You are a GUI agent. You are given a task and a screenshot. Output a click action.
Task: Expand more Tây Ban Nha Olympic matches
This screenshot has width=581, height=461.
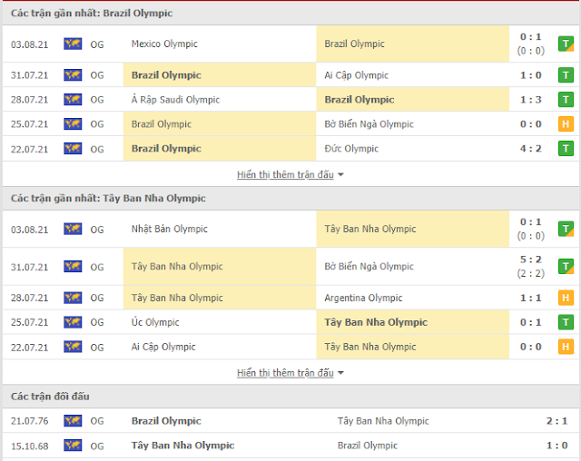pyautogui.click(x=285, y=373)
